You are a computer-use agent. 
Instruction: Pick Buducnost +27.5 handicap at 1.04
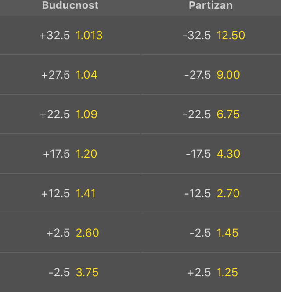pyautogui.click(x=70, y=75)
